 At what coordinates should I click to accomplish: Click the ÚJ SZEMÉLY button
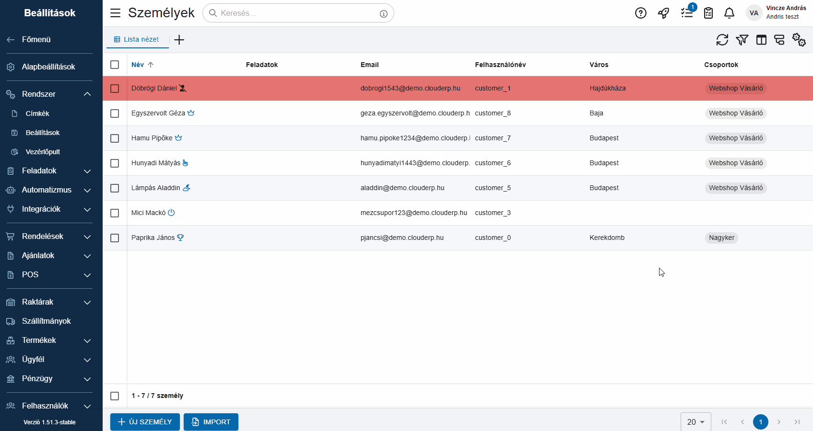pos(145,422)
